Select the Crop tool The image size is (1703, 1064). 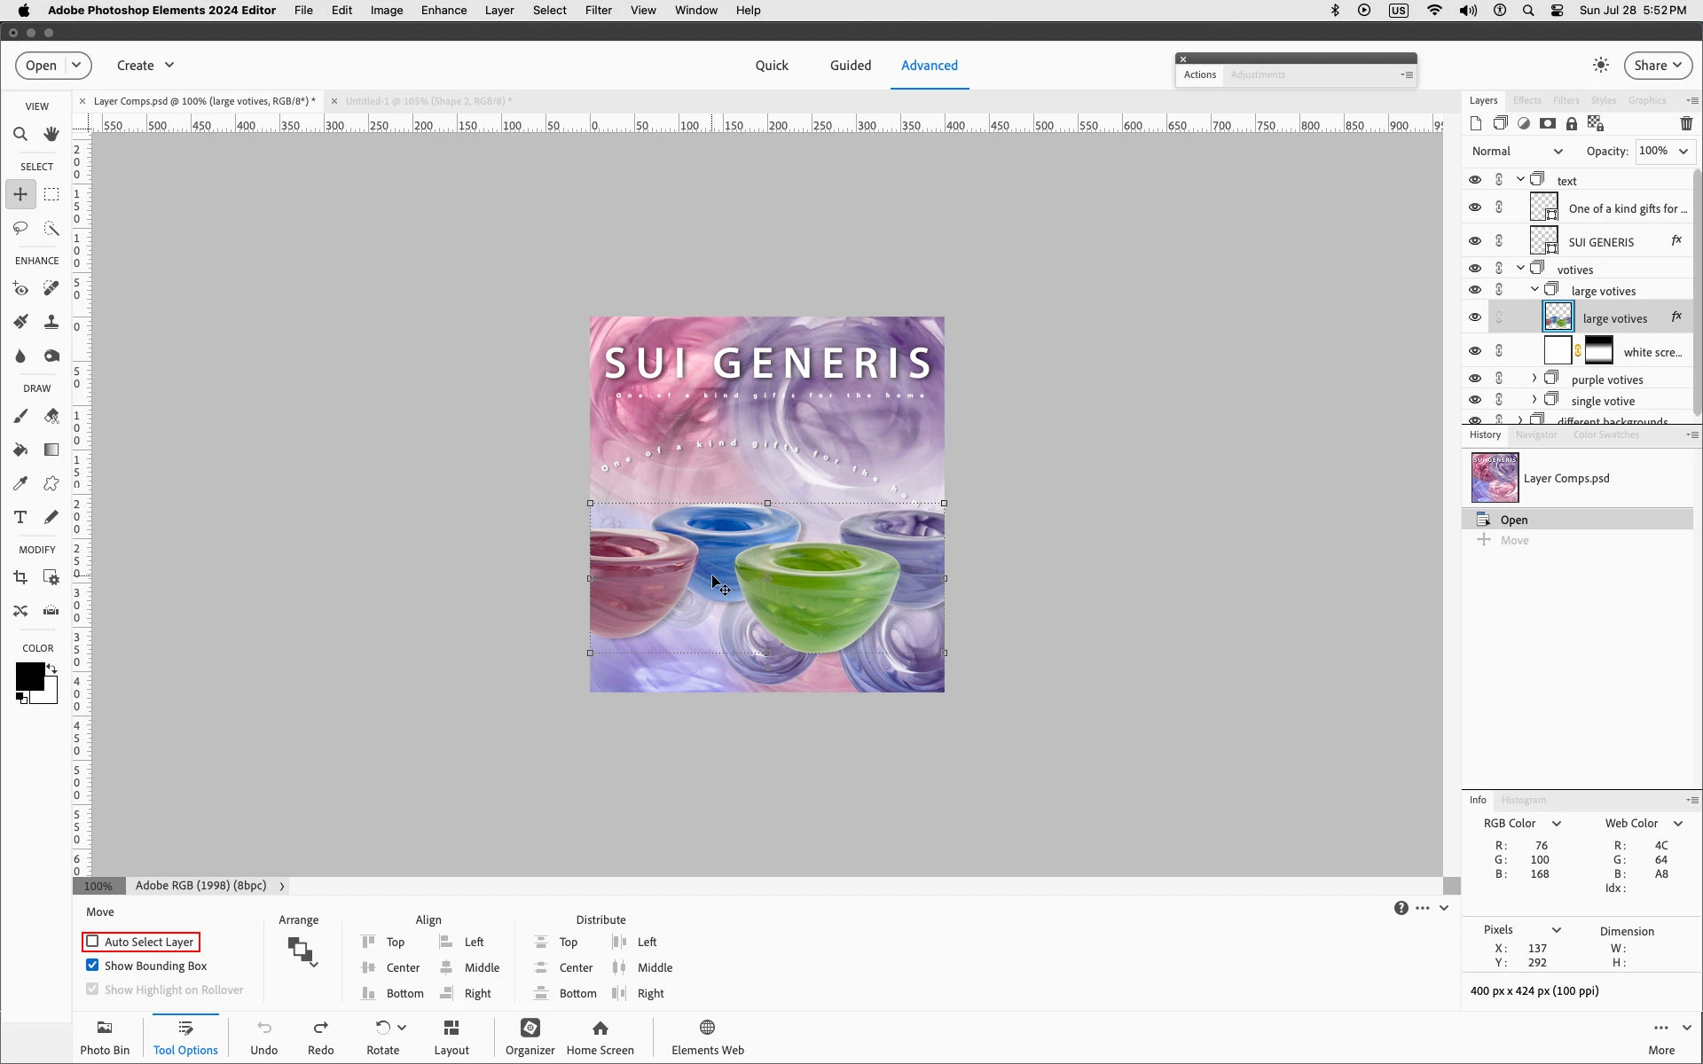(x=20, y=578)
